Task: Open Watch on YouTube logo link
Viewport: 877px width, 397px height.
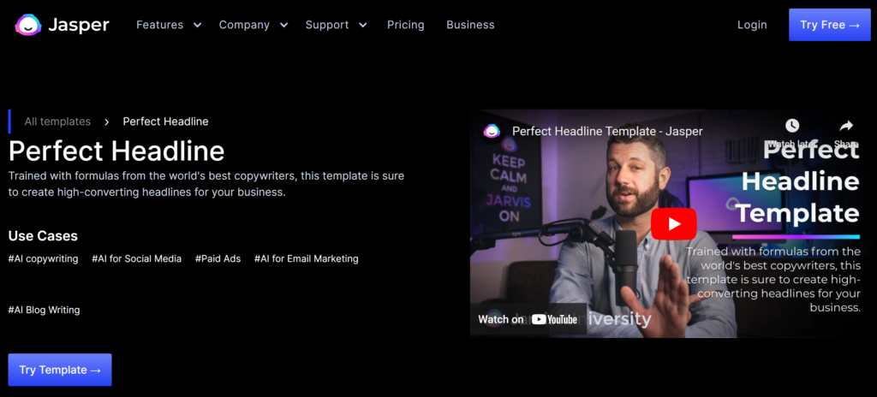Action: 528,319
